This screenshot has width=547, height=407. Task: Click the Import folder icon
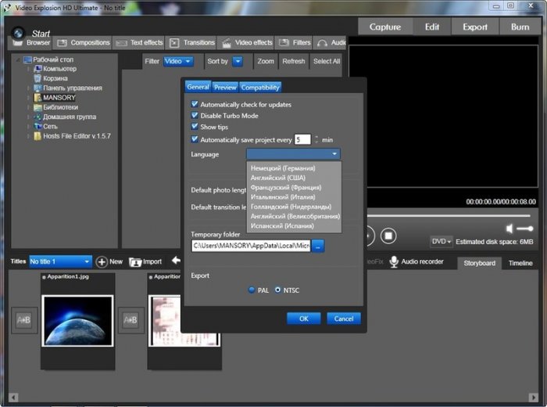click(x=135, y=261)
